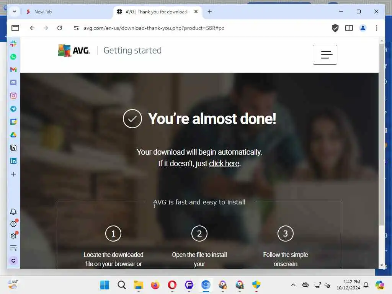392x294 pixels.
Task: Select the AVG Thank you for download tab
Action: pos(156,12)
